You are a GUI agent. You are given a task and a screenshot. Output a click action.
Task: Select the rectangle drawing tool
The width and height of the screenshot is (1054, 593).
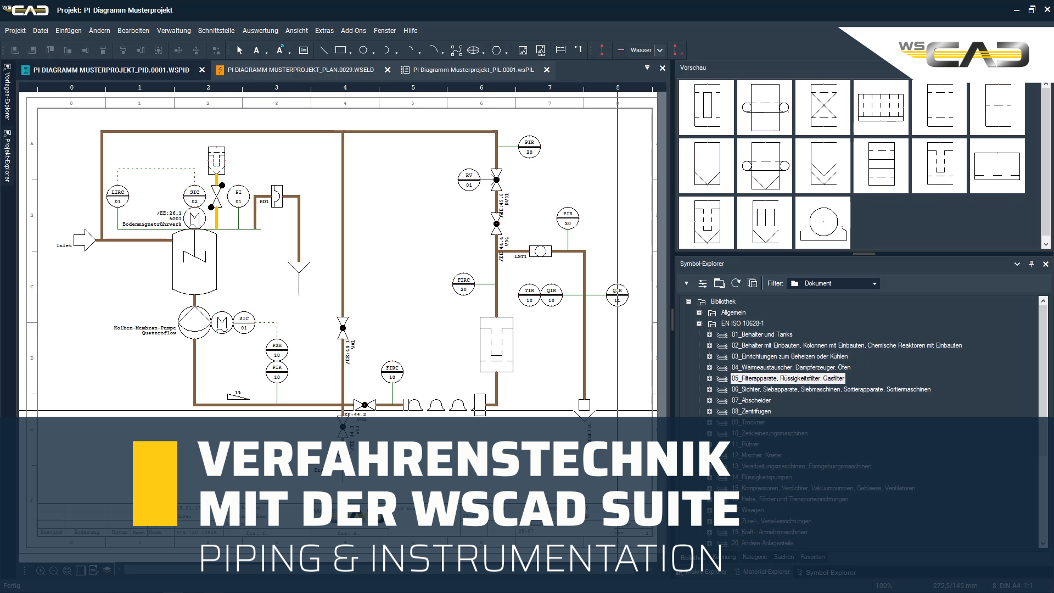click(339, 50)
